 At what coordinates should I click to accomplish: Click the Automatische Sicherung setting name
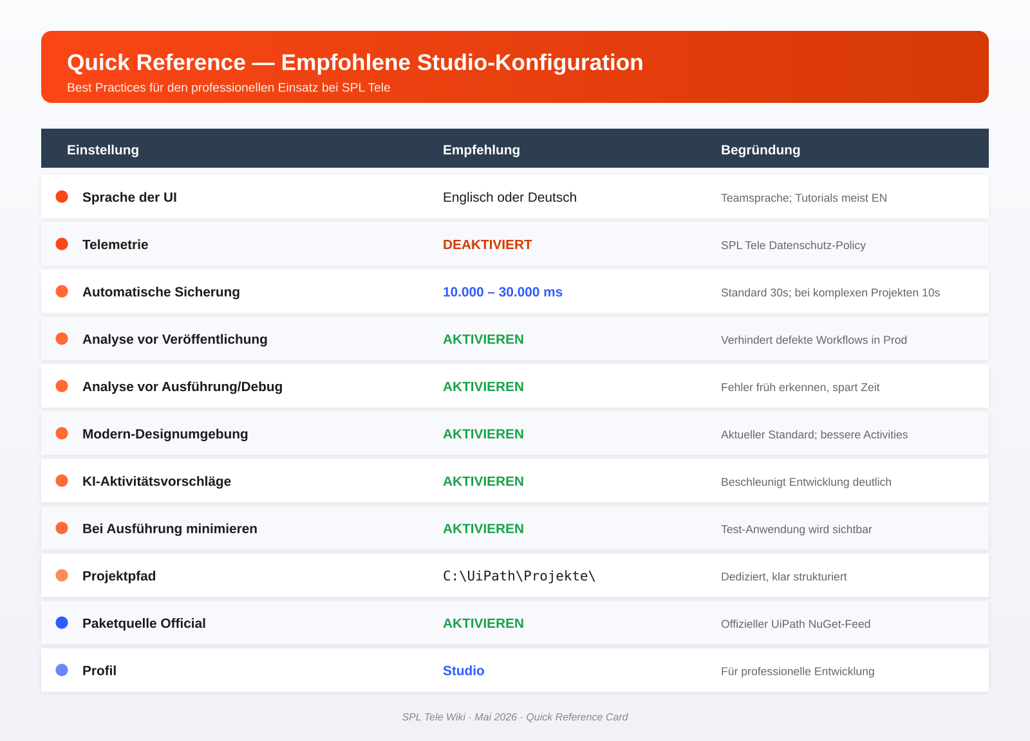pos(161,292)
